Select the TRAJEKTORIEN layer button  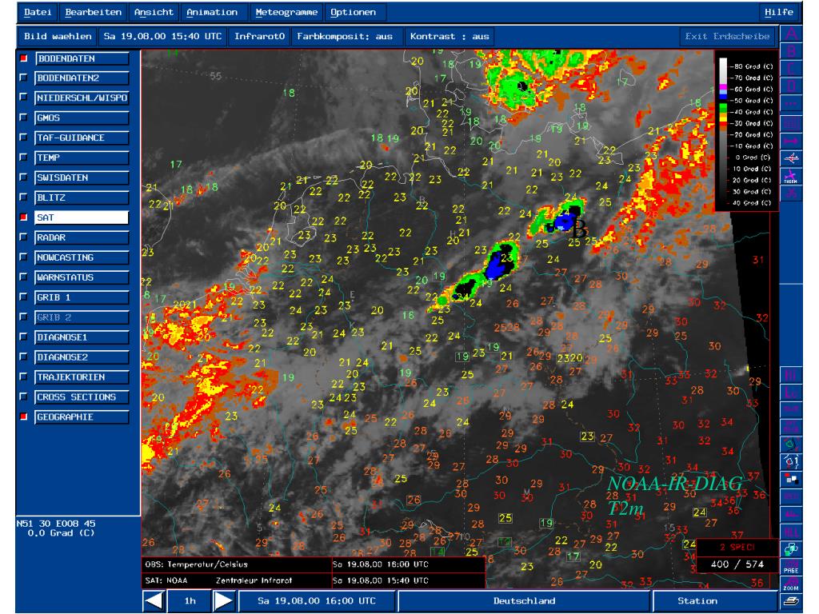tap(82, 377)
